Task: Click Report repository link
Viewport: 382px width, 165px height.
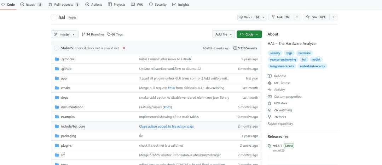Action: [x=280, y=124]
